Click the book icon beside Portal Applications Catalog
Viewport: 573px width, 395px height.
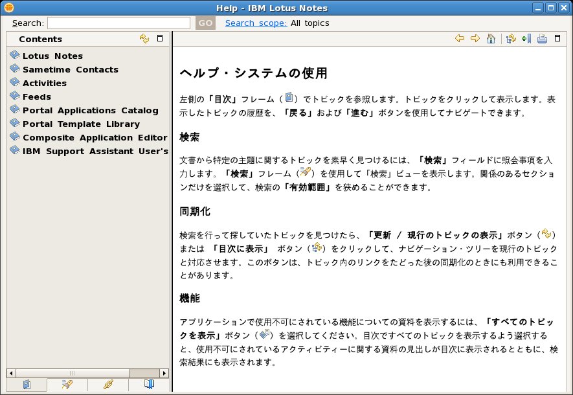point(15,109)
